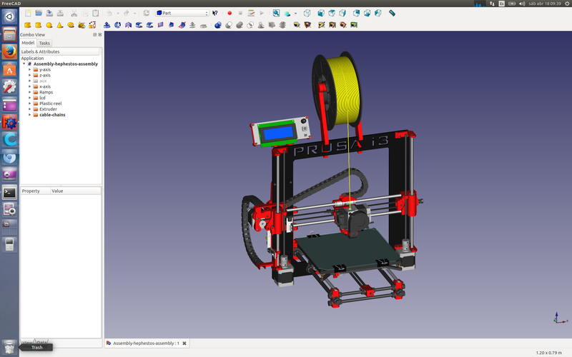The width and height of the screenshot is (572, 357).
Task: Switch to the Tasks tab
Action: (x=44, y=43)
